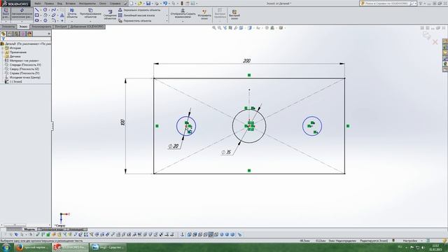Open dropdown arrow under Отсечь объекты
The width and height of the screenshot is (448, 252).
pos(72,21)
